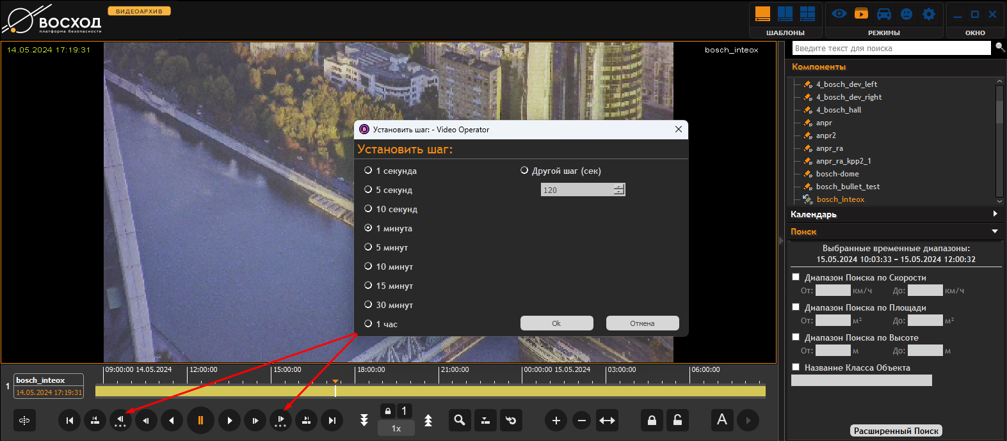
Task: Click the custom step seconds spinner arrows
Action: [618, 190]
